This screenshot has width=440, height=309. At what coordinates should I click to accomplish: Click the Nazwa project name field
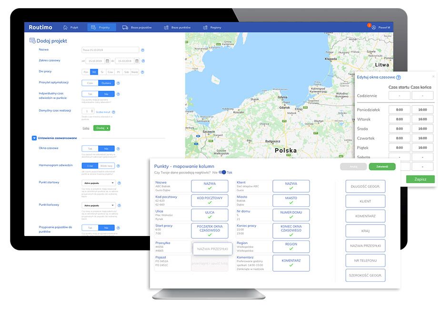click(x=110, y=50)
